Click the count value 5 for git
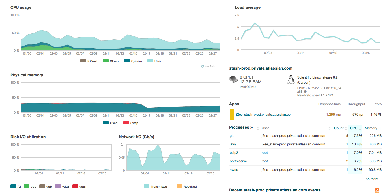 coord(347,136)
